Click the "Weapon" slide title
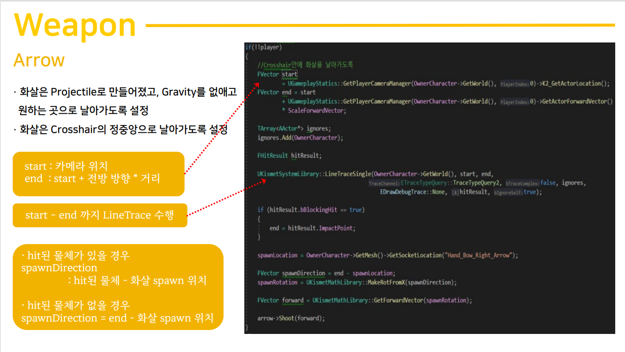This screenshot has height=352, width=625. coord(75,25)
